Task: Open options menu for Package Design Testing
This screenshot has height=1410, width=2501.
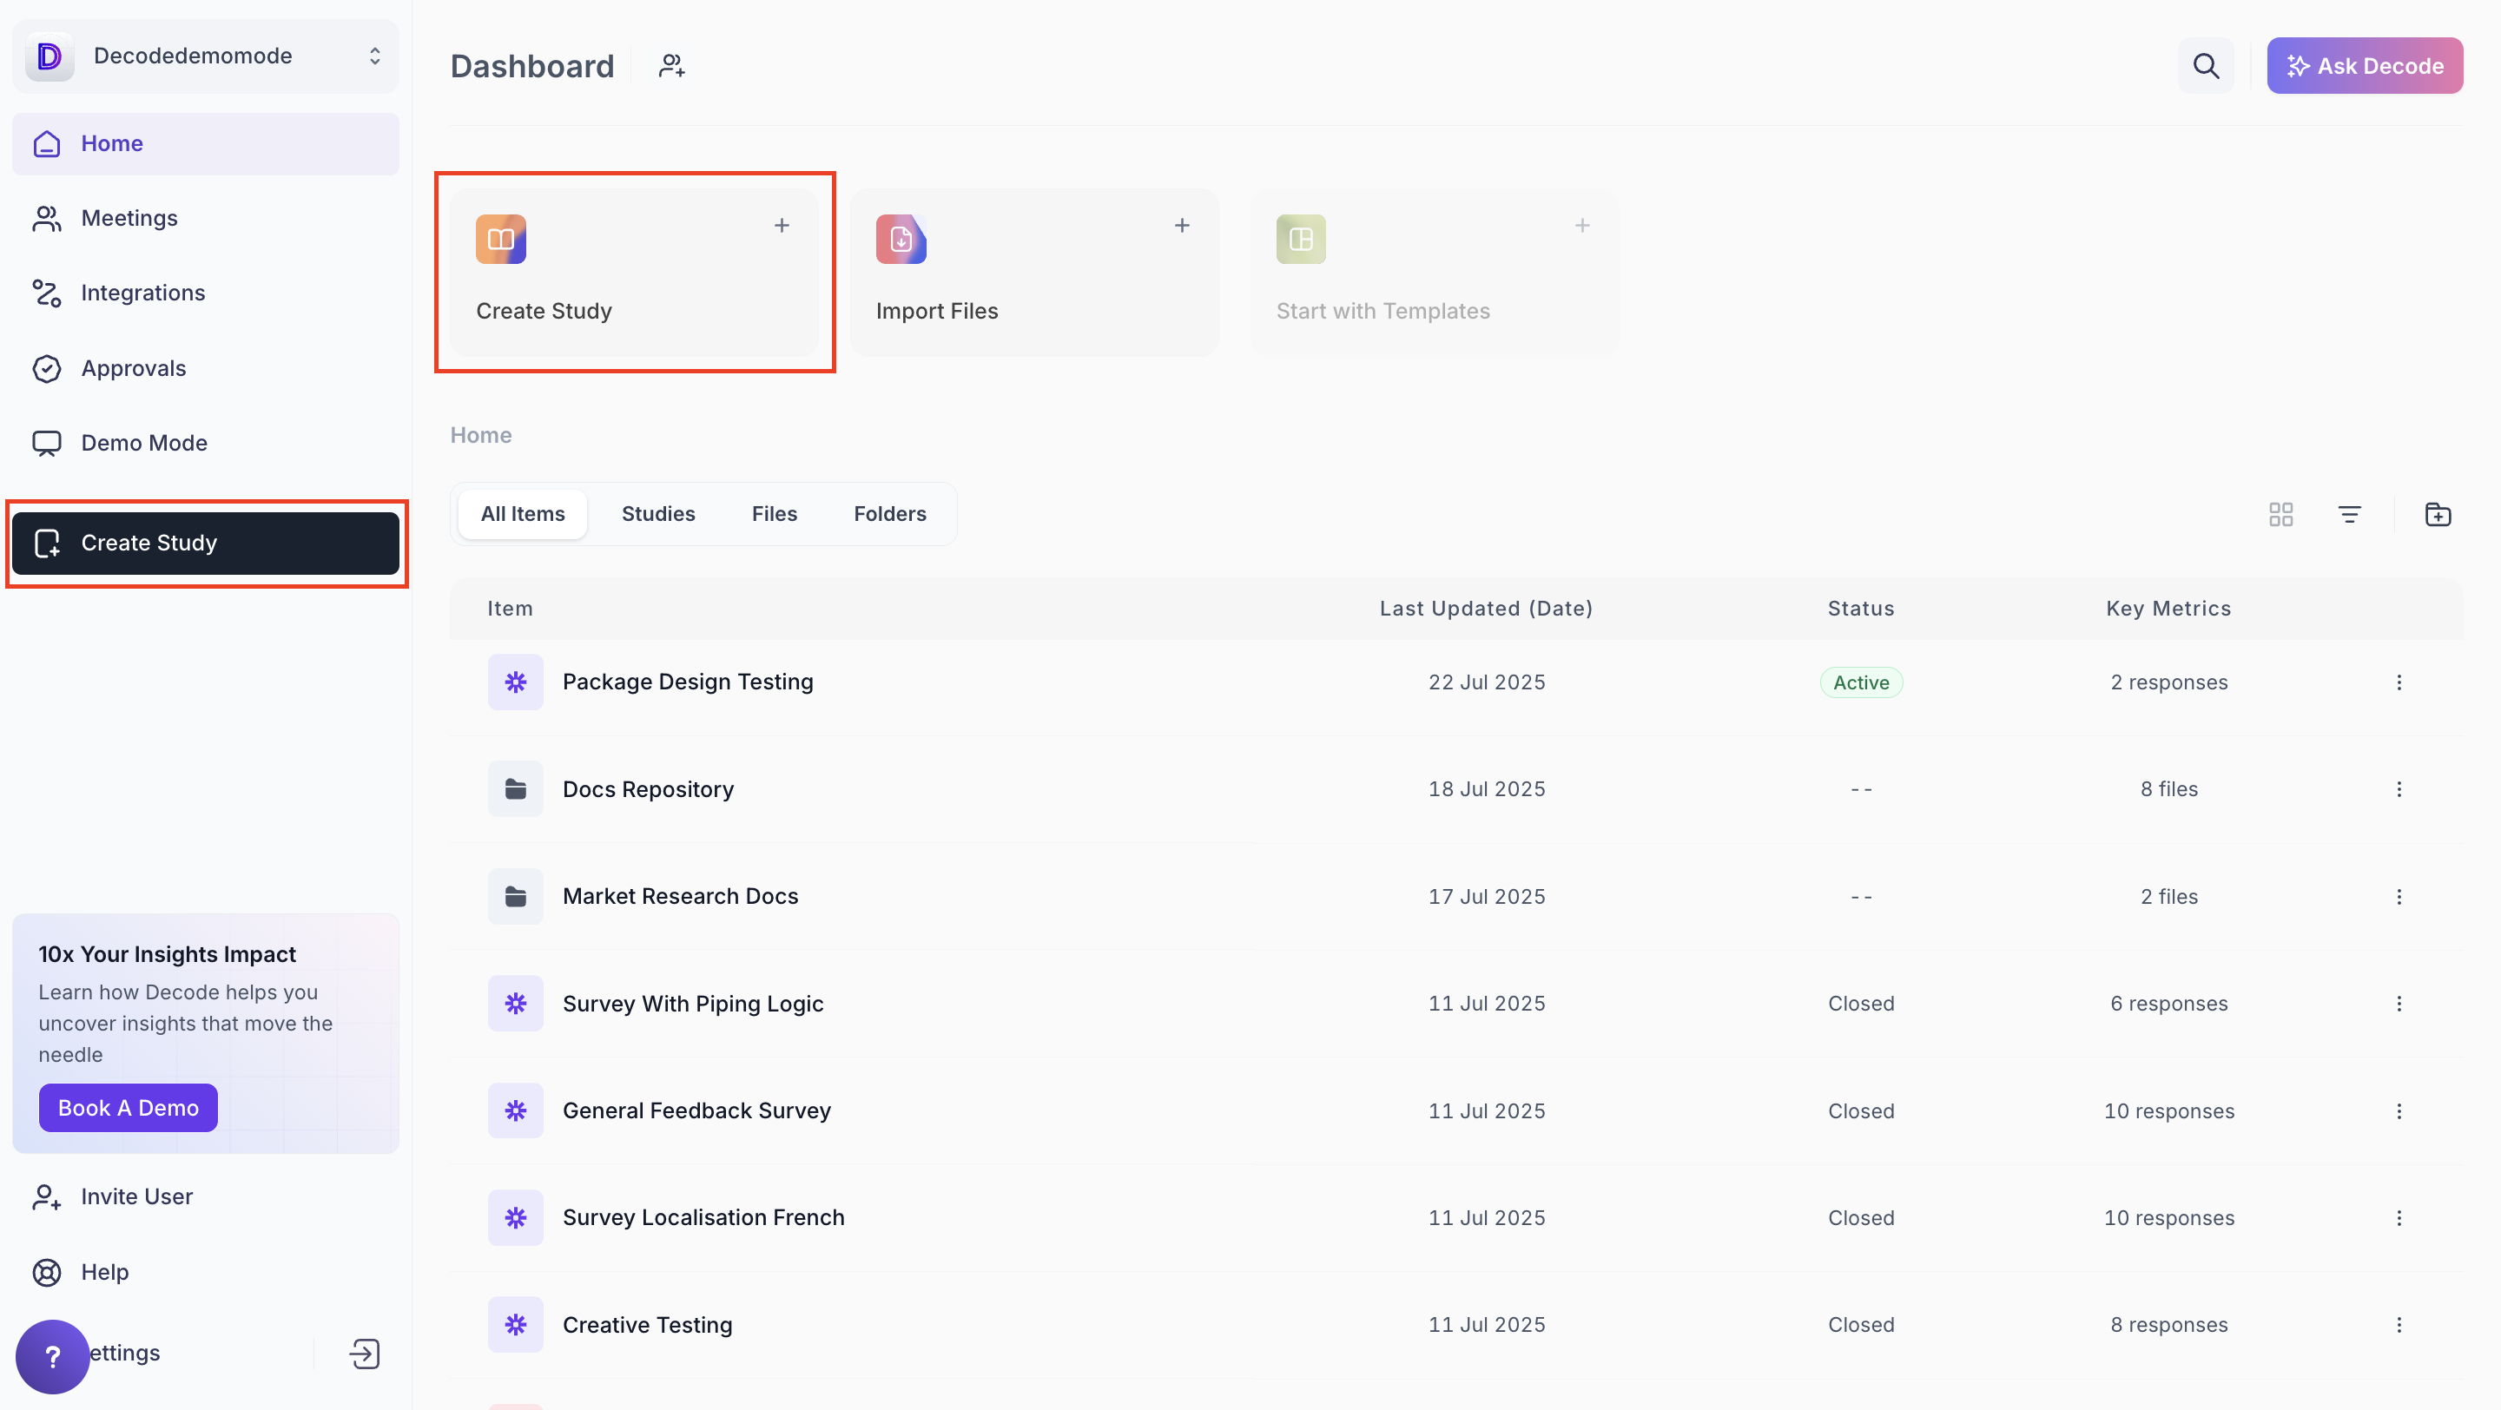Action: point(2398,682)
